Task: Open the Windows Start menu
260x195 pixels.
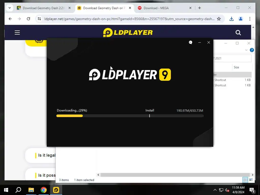Action: point(6,190)
